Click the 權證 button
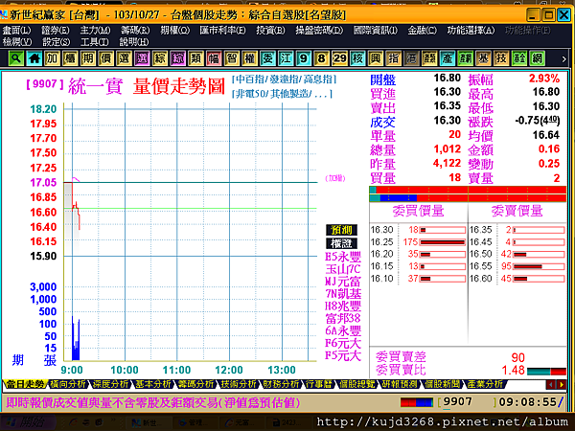 (341, 243)
